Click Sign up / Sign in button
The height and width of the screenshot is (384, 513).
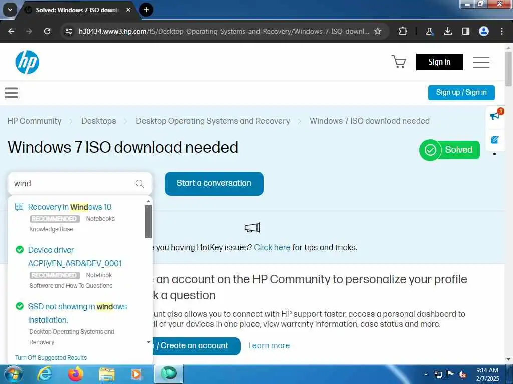(x=461, y=92)
